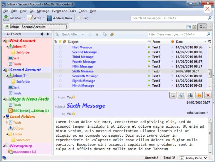Toggle the tags quick filter
Viewport: 215px width, 162px height.
pyautogui.click(x=105, y=34)
